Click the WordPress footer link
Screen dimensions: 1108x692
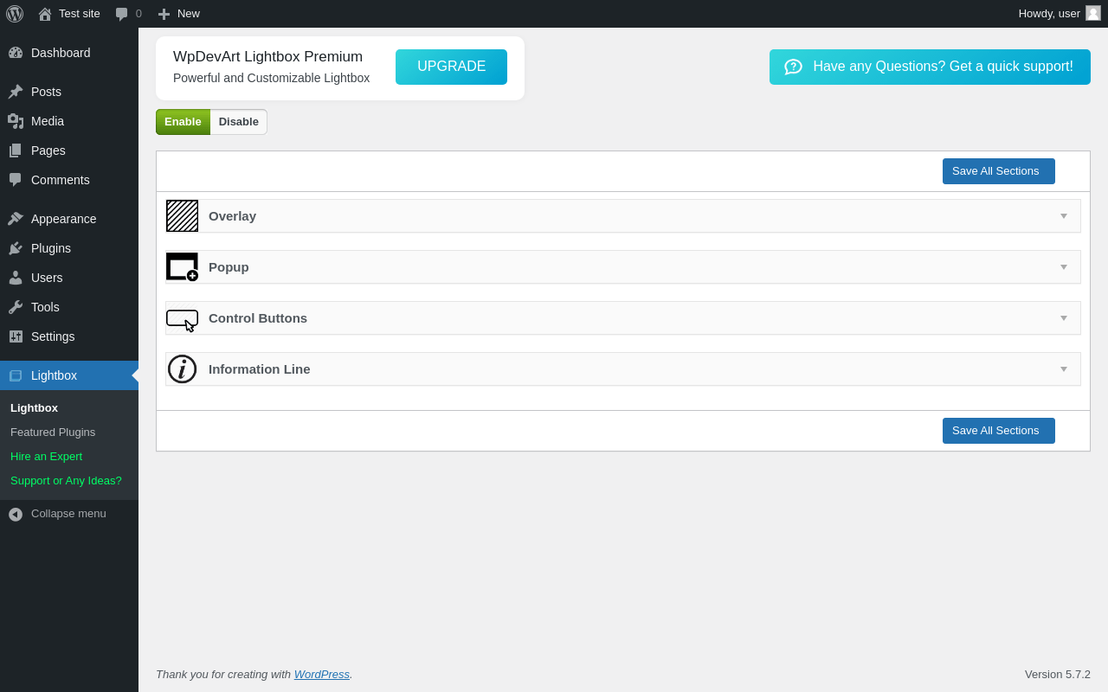click(322, 675)
